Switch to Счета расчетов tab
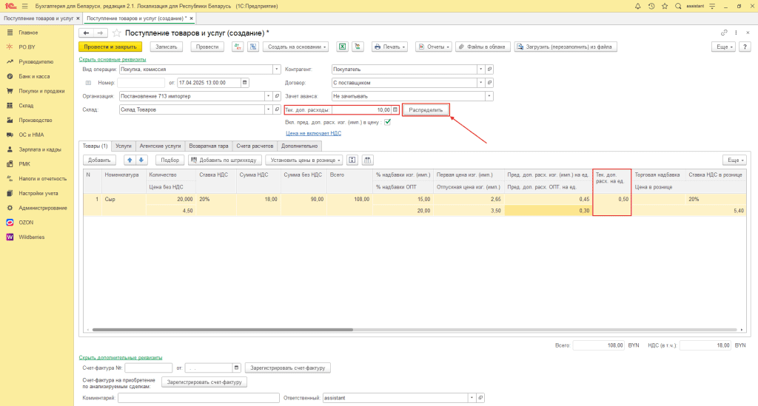The width and height of the screenshot is (758, 406). (255, 146)
